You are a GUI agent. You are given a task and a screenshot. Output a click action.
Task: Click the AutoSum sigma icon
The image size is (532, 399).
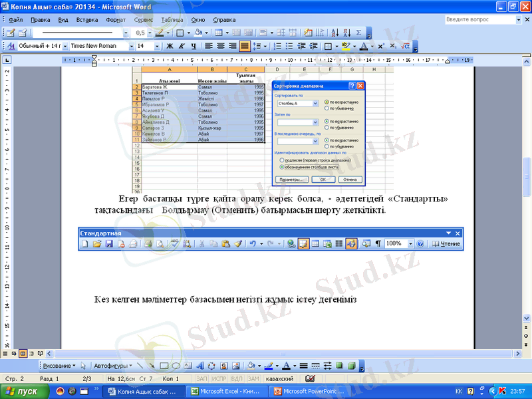(360, 32)
